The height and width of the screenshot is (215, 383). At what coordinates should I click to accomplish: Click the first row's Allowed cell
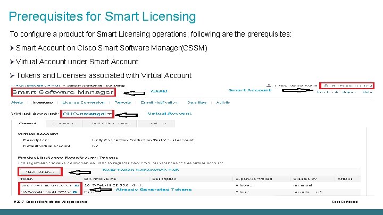point(244,185)
